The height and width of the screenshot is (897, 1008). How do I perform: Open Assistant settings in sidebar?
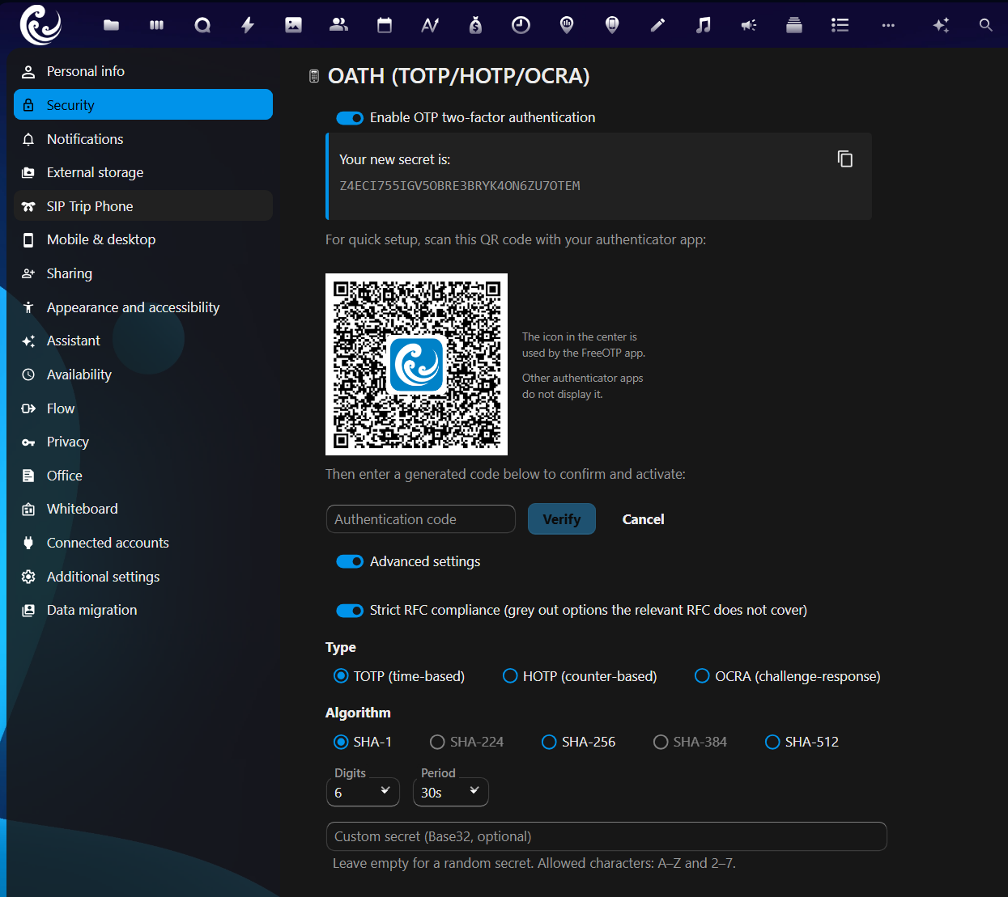(x=143, y=341)
